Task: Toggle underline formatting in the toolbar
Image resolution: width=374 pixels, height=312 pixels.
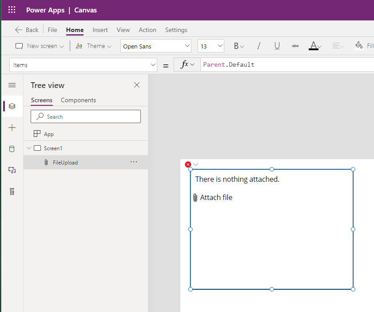Action: [277, 46]
